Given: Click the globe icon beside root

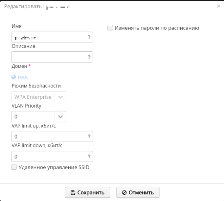Looking at the screenshot, I should pos(14,77).
